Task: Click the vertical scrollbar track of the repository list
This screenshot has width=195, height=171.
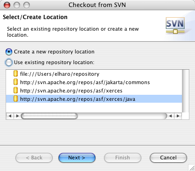Action: click(186, 91)
